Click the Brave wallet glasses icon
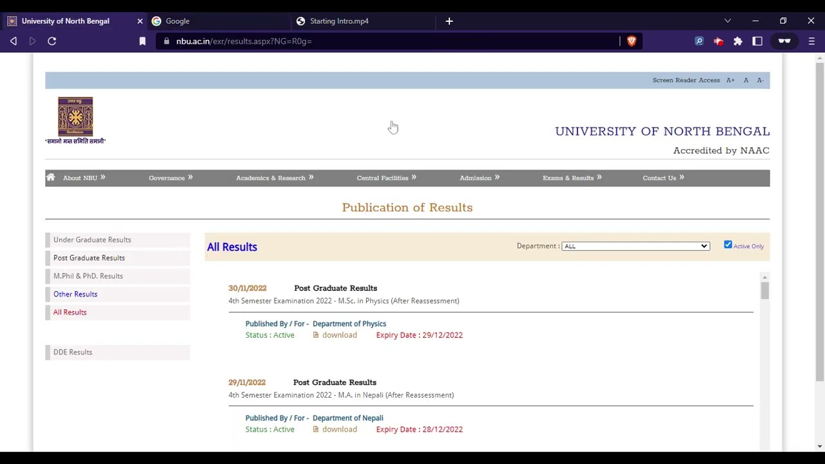 [784, 41]
